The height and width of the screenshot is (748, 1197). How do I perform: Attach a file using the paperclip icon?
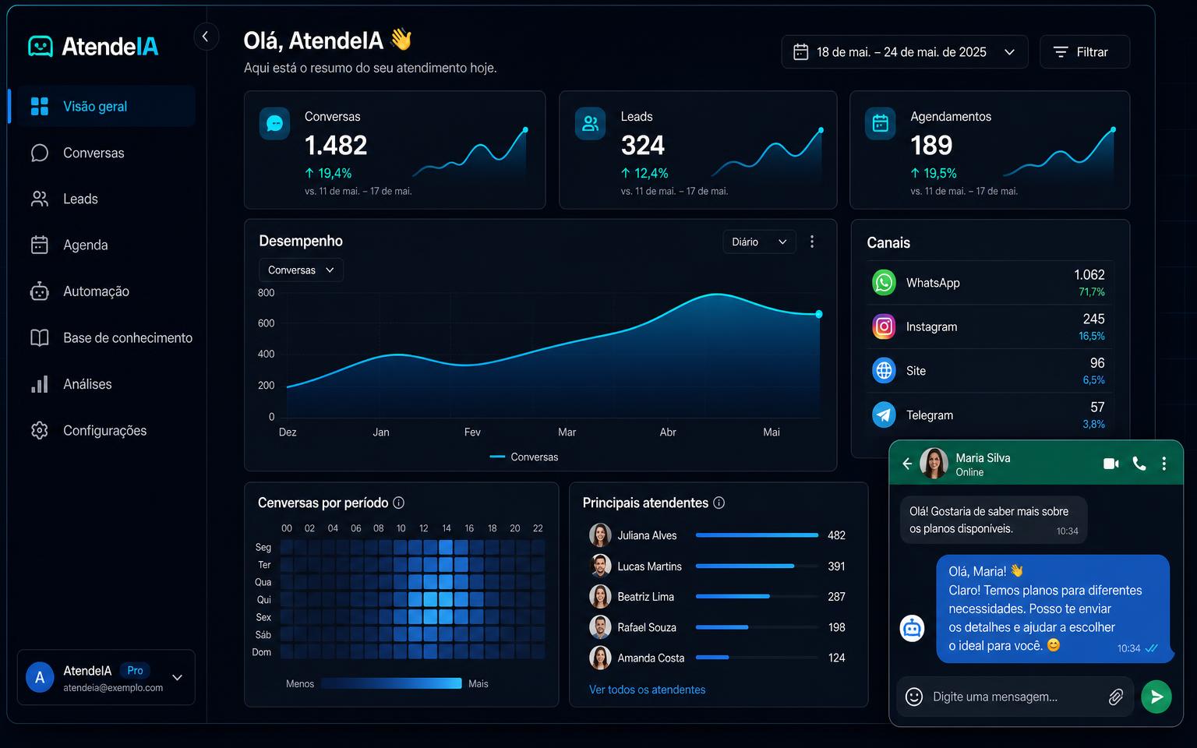point(1116,697)
